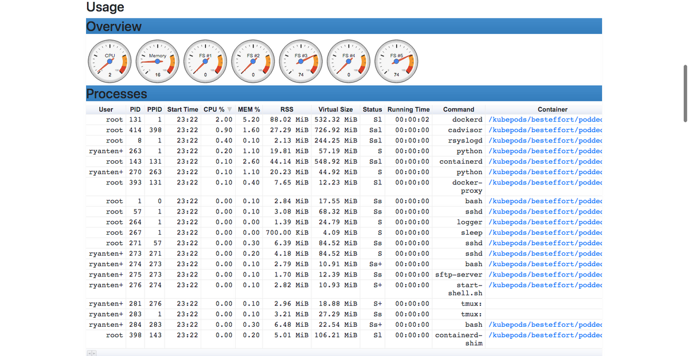The width and height of the screenshot is (688, 356).
Task: Click the FS #3 gauge showing 74
Action: coord(300,60)
